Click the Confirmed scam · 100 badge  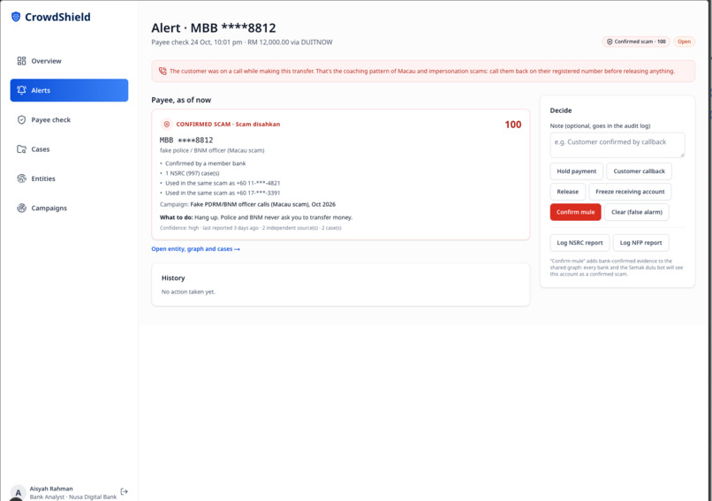point(636,42)
